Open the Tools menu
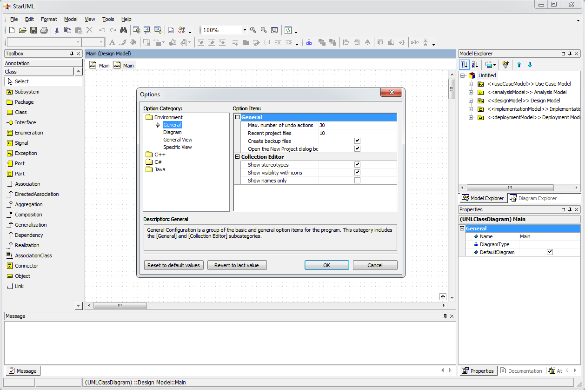The width and height of the screenshot is (585, 390). tap(108, 19)
